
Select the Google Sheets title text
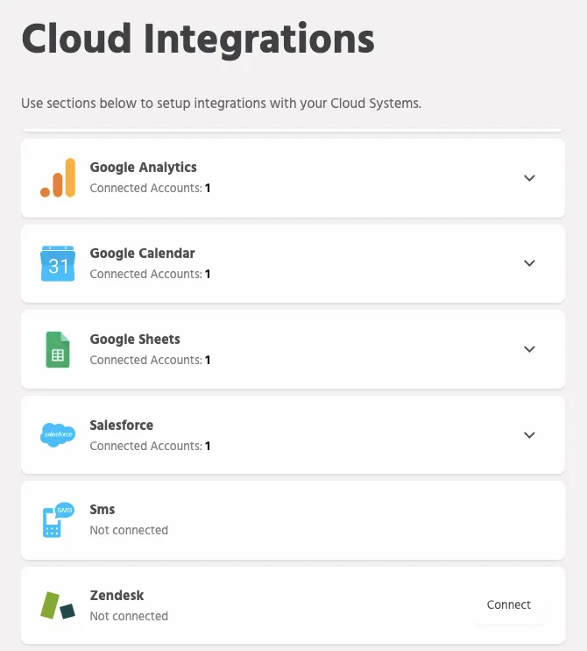[135, 340]
